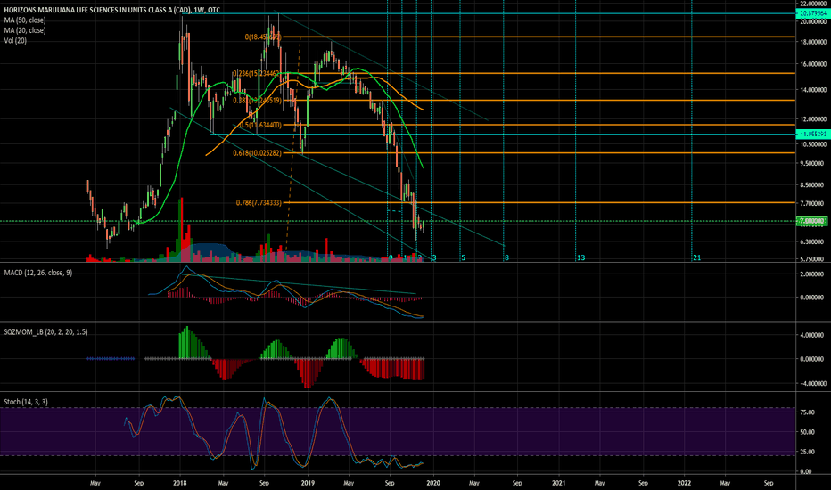Click 50.00 on the Stoch axis
The height and width of the screenshot is (490, 831).
[x=807, y=432]
